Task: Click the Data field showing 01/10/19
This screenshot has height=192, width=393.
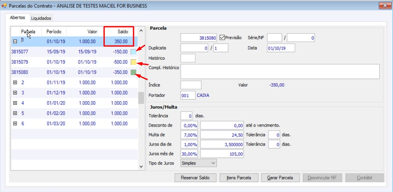Action: pyautogui.click(x=281, y=48)
